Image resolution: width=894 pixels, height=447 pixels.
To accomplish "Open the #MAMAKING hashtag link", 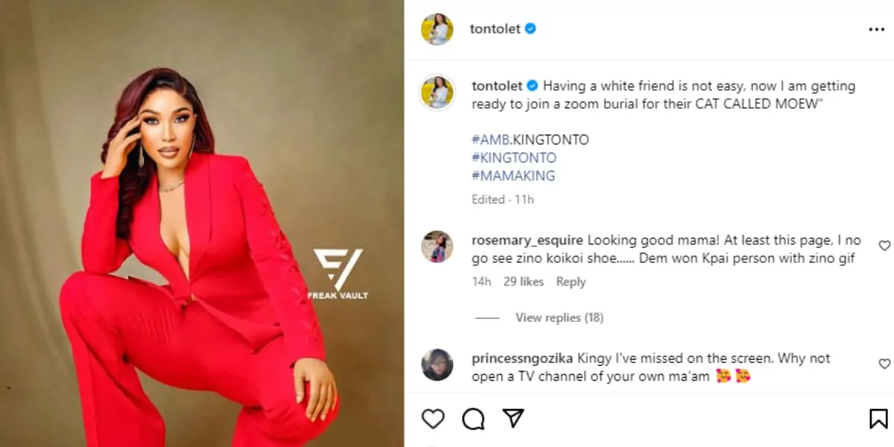I will pyautogui.click(x=513, y=176).
